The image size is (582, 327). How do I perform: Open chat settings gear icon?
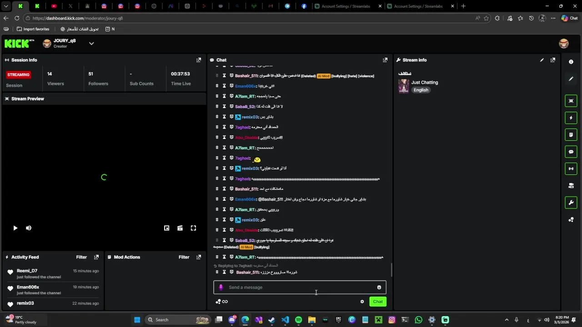362,302
